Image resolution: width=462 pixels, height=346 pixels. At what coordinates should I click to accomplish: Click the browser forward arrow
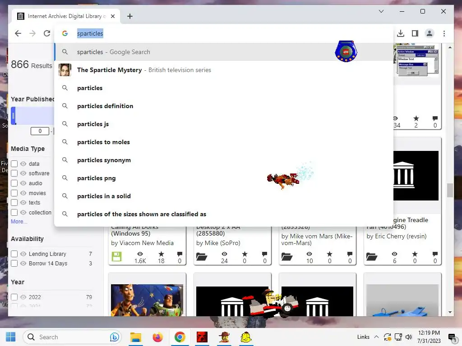pos(32,33)
